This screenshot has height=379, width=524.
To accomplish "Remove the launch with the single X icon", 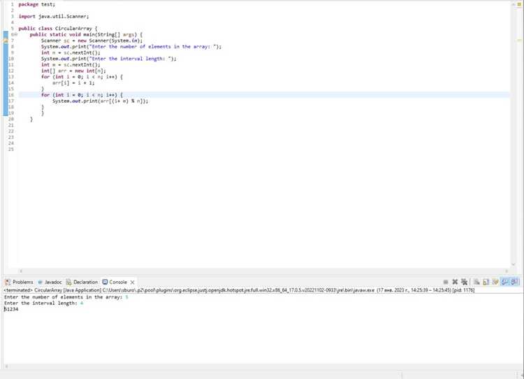I will point(455,282).
